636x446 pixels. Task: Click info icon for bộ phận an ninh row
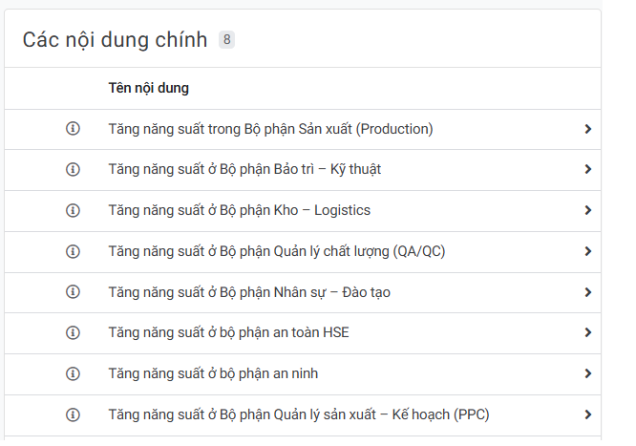click(x=73, y=373)
